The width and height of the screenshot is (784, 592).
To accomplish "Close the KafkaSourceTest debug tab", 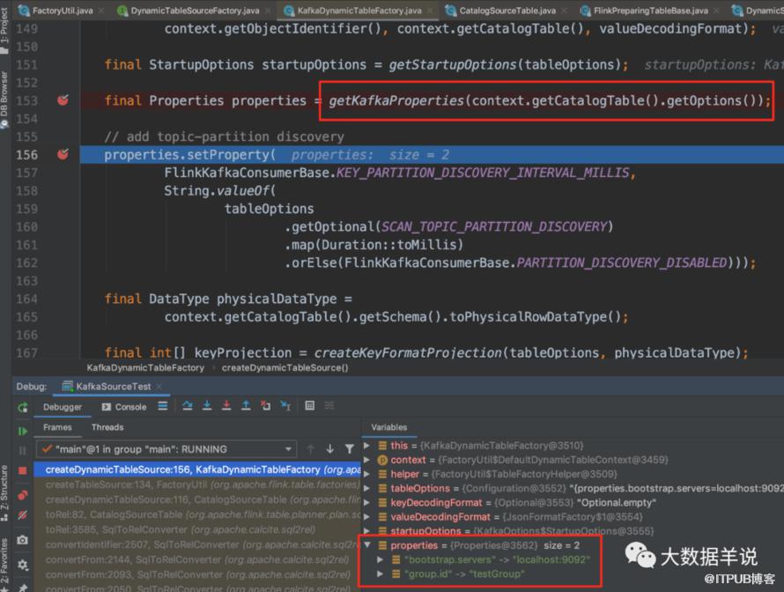I will 159,387.
